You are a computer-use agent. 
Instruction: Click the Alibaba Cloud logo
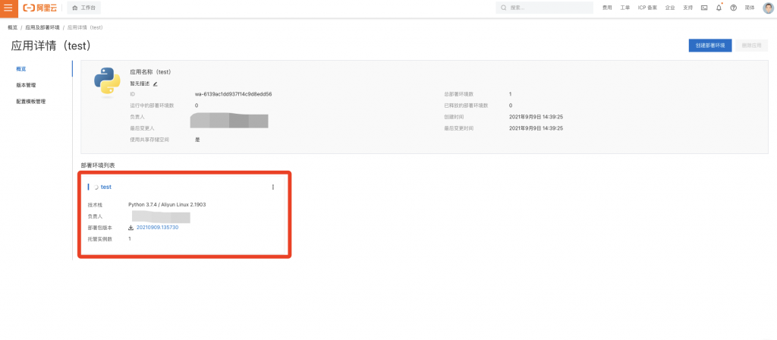[40, 8]
